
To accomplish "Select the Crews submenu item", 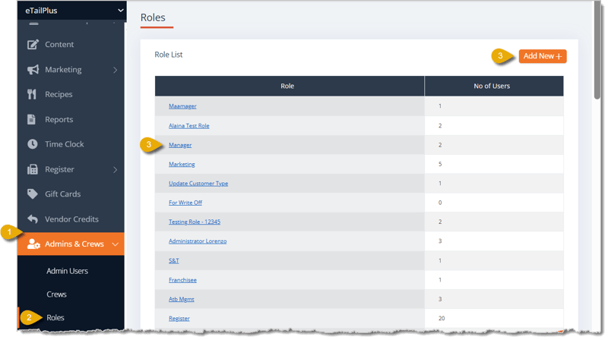I will [56, 294].
